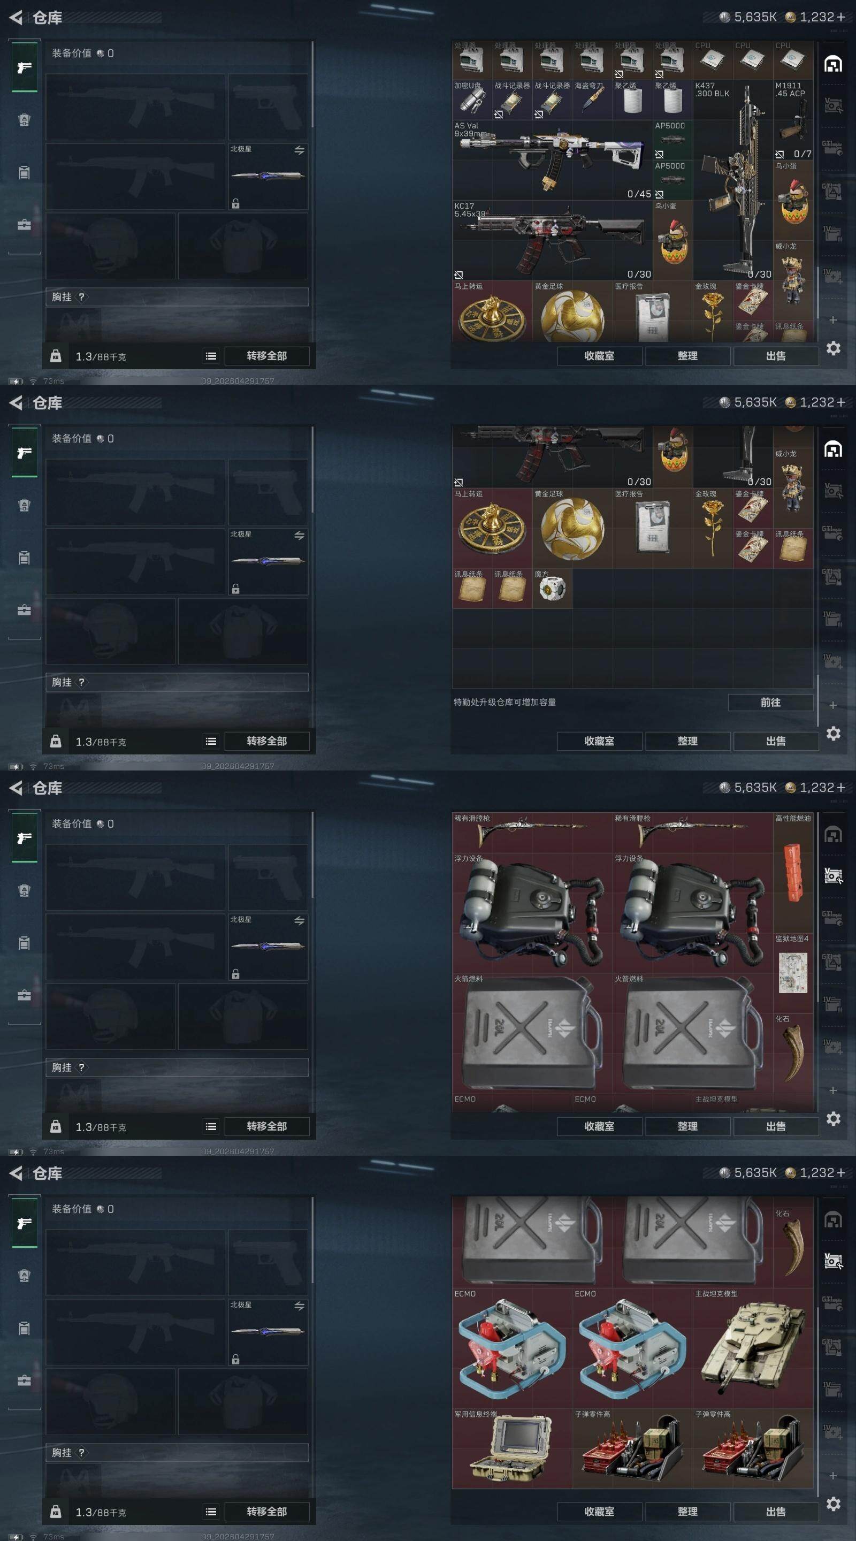Pick the M1911 .45 ACP pistol
The height and width of the screenshot is (1541, 856).
[793, 120]
